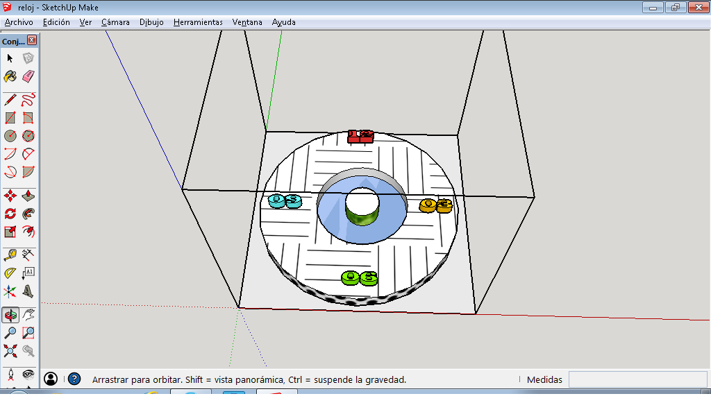Select the 3D Text tool

point(28,291)
